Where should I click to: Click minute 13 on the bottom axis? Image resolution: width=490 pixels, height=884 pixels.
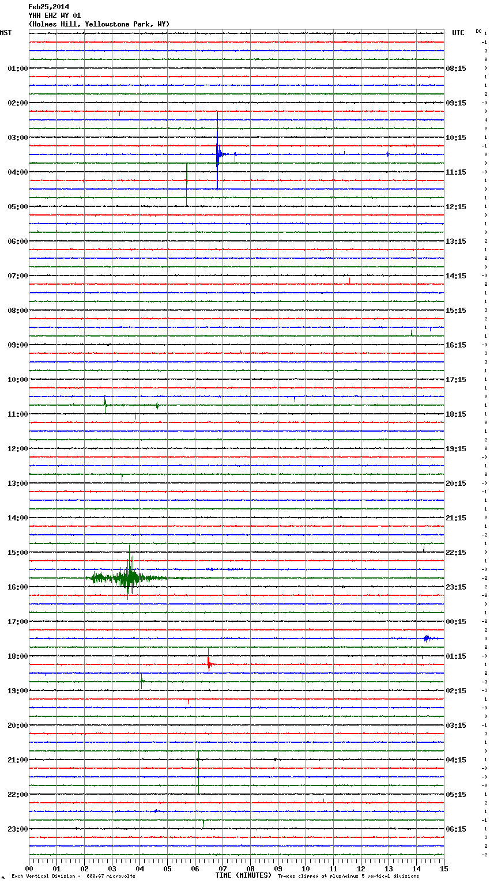point(389,868)
